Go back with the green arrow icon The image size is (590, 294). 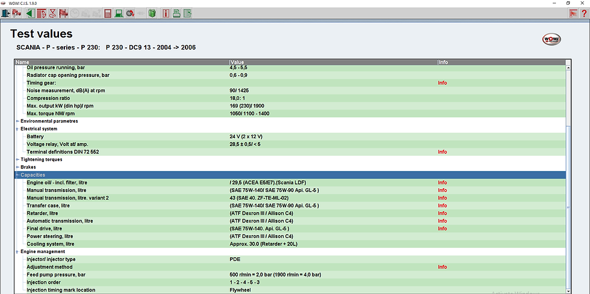(x=31, y=13)
